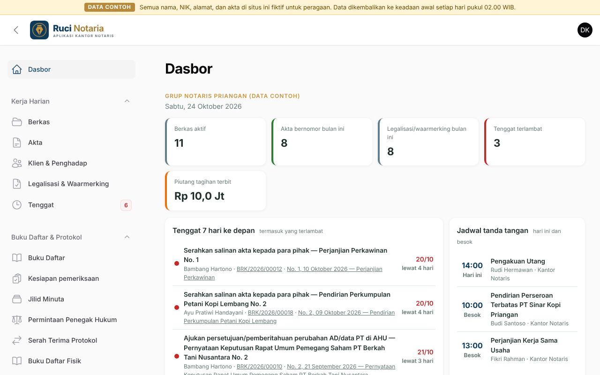Click the Serah Terima Protokol arrows icon
This screenshot has height=375, width=600.
click(x=17, y=340)
